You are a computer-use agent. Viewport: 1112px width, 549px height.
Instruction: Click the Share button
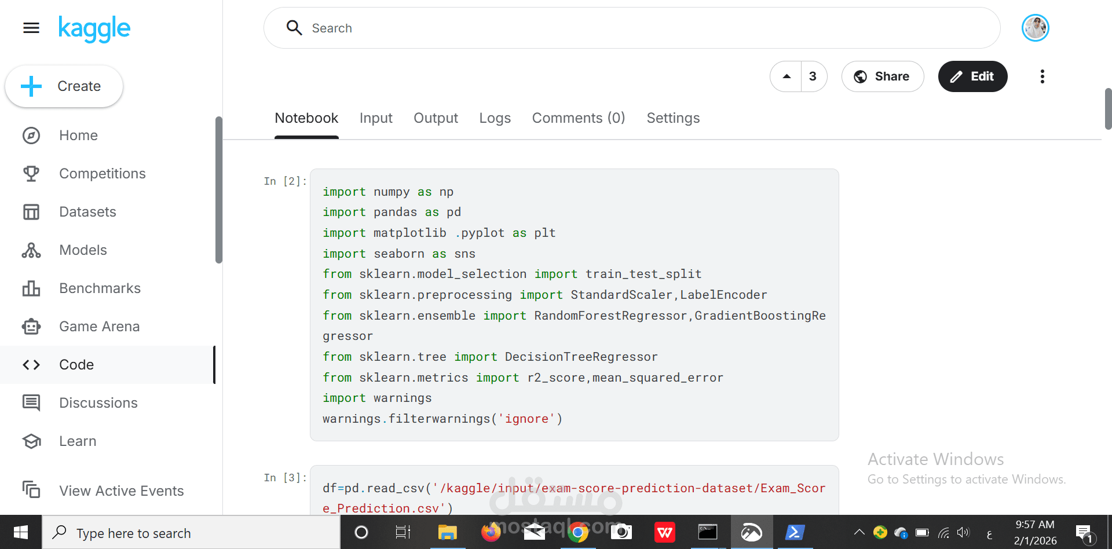(883, 76)
